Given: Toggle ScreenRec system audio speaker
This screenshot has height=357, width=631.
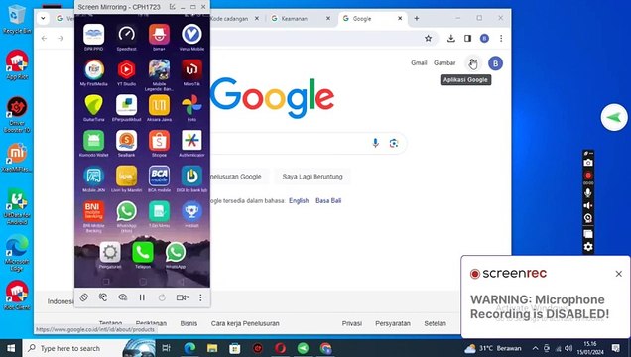Looking at the screenshot, I should click(x=588, y=206).
